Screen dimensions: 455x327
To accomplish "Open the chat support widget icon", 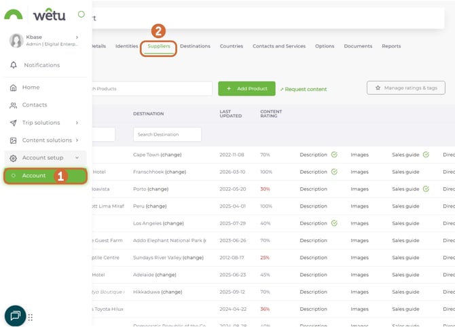I will [15, 315].
